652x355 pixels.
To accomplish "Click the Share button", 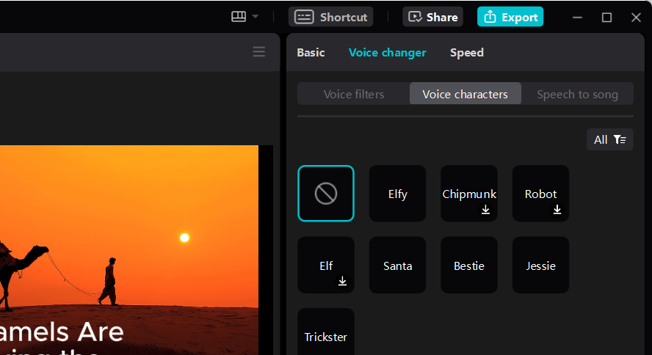I will tap(432, 17).
